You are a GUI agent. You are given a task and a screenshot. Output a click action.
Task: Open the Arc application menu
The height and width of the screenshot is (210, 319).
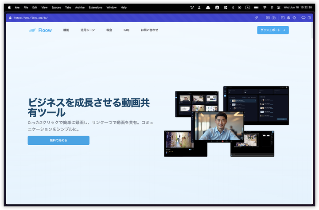17,8
